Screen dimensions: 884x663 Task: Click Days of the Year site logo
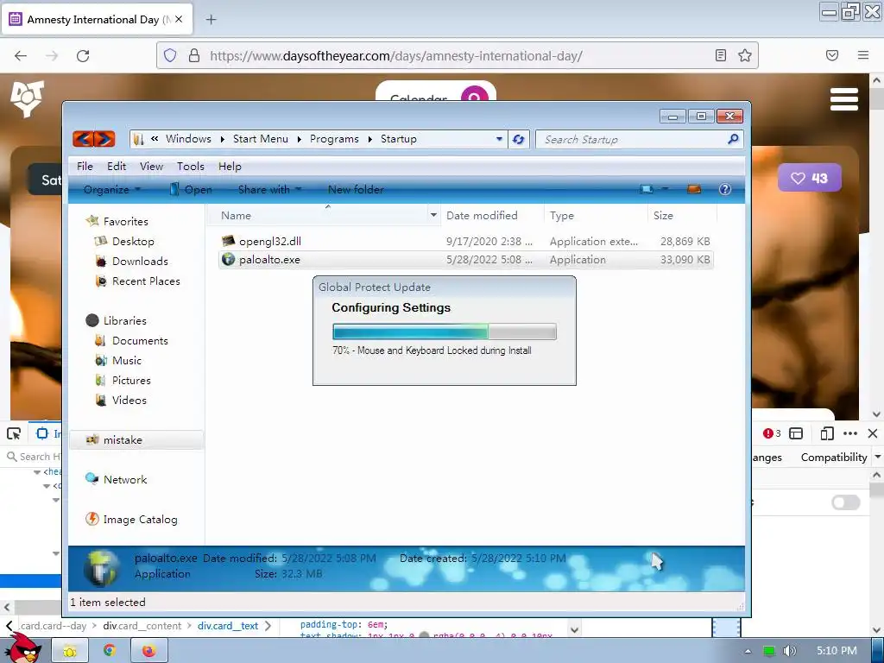coord(27,98)
